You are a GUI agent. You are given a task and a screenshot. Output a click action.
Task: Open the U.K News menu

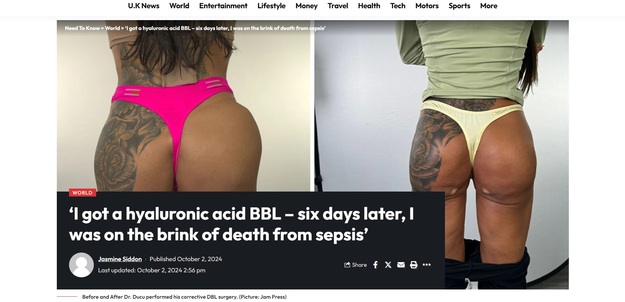144,6
